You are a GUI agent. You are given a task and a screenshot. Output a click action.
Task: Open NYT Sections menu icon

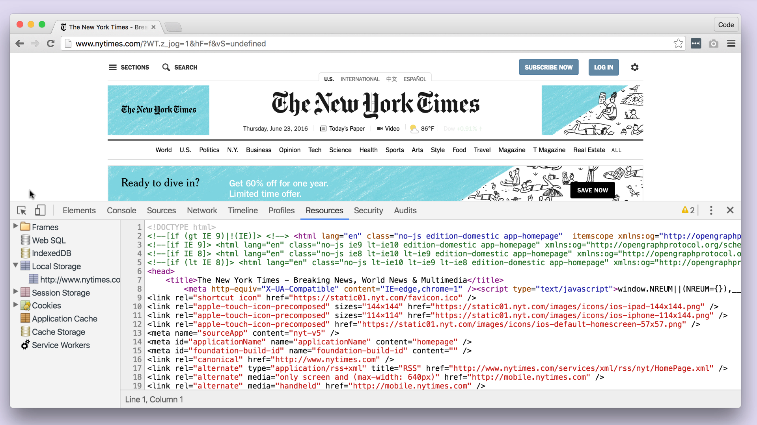113,67
